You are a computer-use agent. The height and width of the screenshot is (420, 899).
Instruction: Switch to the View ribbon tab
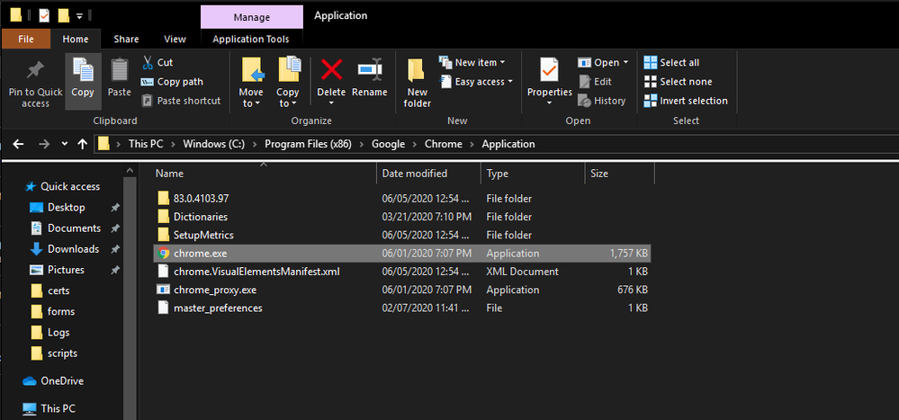[175, 39]
